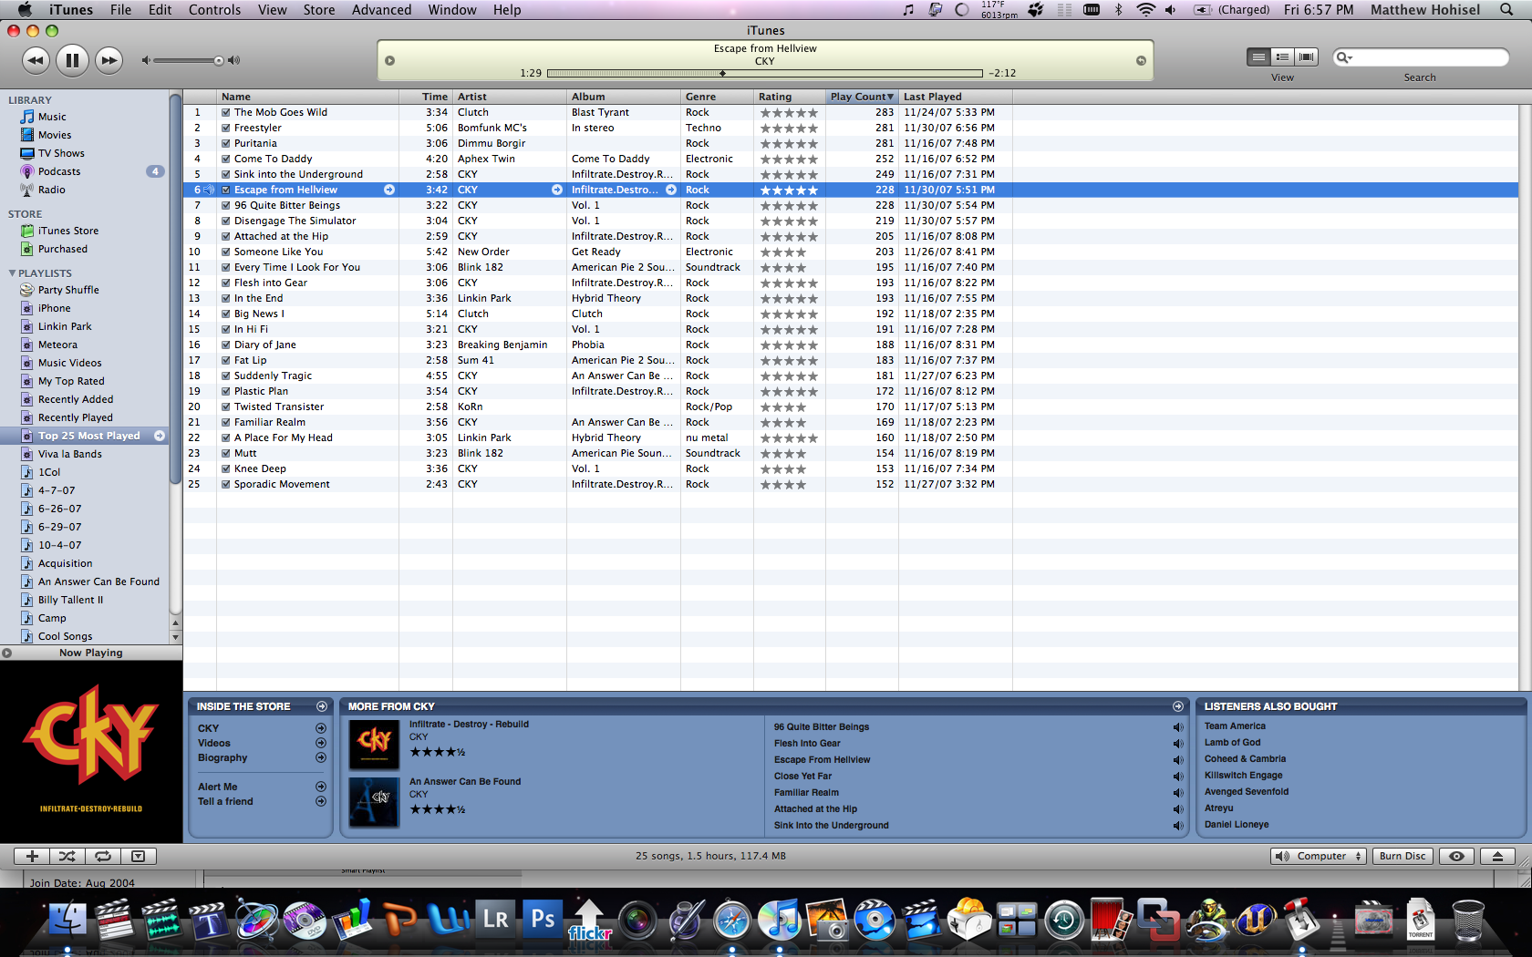The height and width of the screenshot is (957, 1532).
Task: Adjust the volume slider knob
Action: [x=219, y=61]
